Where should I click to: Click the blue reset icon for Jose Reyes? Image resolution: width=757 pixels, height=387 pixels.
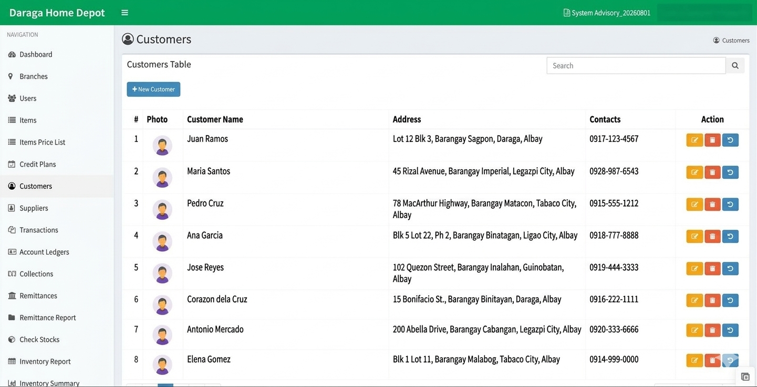point(730,268)
